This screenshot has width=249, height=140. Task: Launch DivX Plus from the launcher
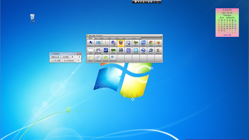click(x=121, y=51)
